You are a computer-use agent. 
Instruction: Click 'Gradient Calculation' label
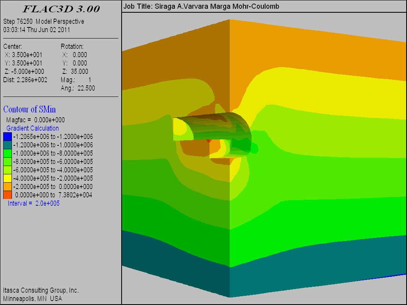click(33, 128)
